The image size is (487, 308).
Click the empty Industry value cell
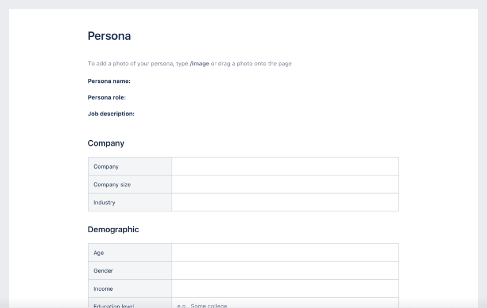tap(285, 202)
